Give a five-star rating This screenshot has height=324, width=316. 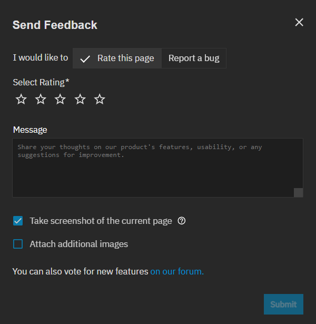coord(100,99)
